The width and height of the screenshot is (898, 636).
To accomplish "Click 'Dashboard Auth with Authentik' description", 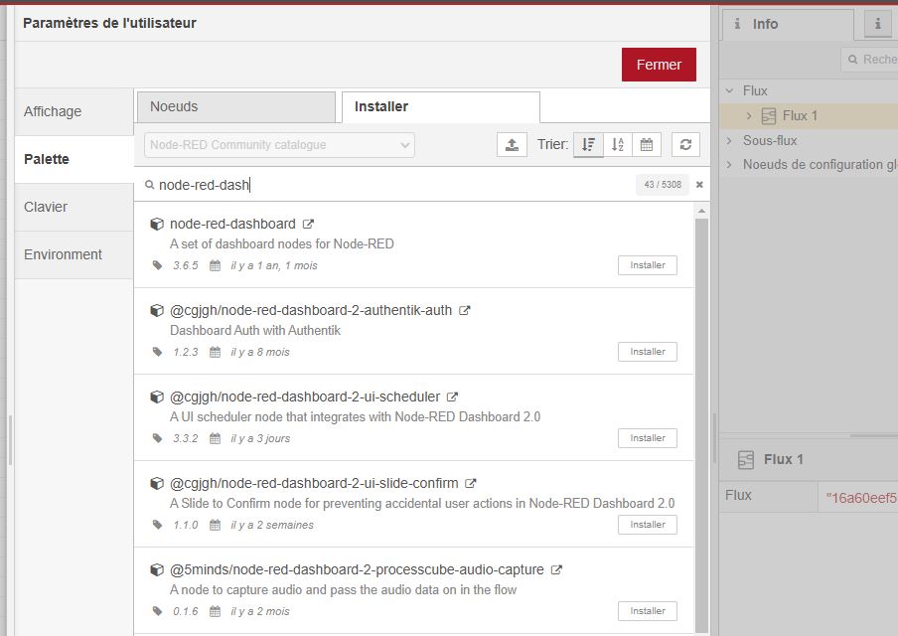I will coord(255,331).
